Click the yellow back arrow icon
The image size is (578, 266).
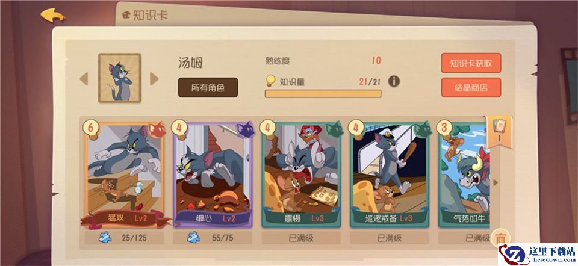point(53,15)
